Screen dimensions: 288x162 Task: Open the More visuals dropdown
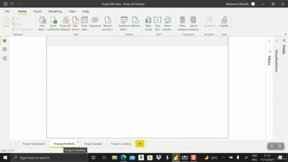pos(167,23)
